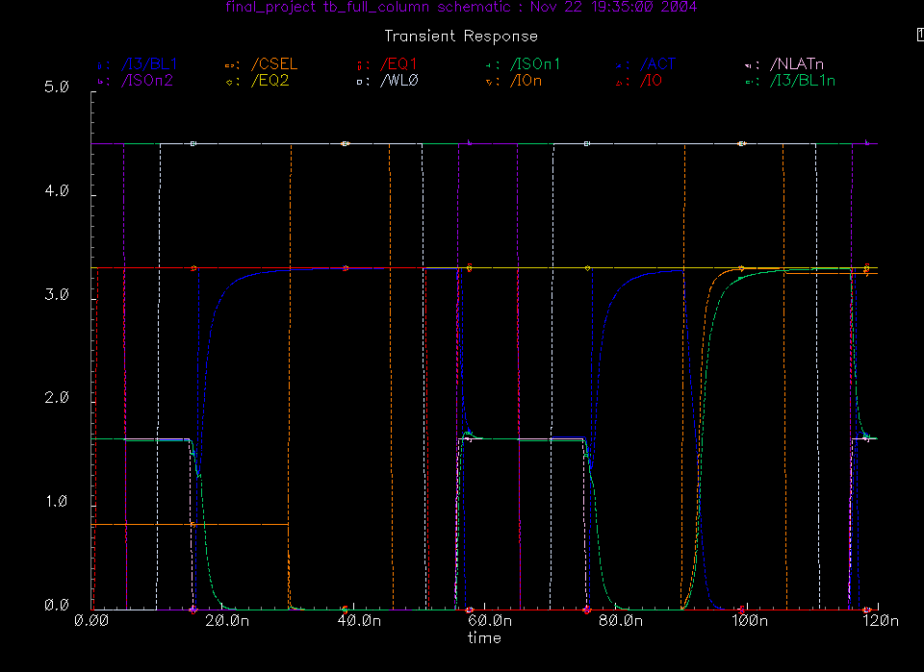The width and height of the screenshot is (924, 672).
Task: Click the marker symbol beside /I3/BL1n
Action: tap(751, 82)
